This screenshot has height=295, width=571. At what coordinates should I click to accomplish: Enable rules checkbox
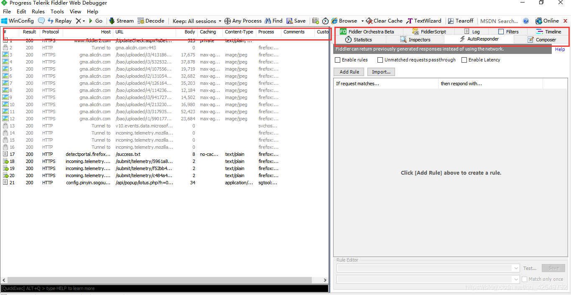pyautogui.click(x=338, y=60)
